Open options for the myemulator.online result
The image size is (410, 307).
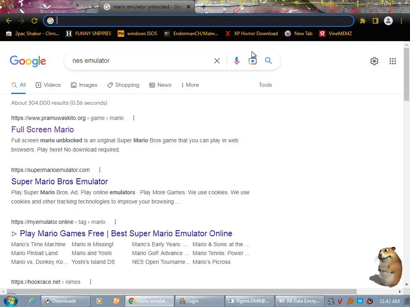[115, 222]
